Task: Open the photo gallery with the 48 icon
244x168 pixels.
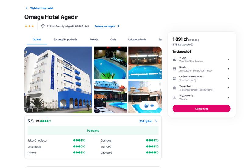Action: click(x=149, y=105)
